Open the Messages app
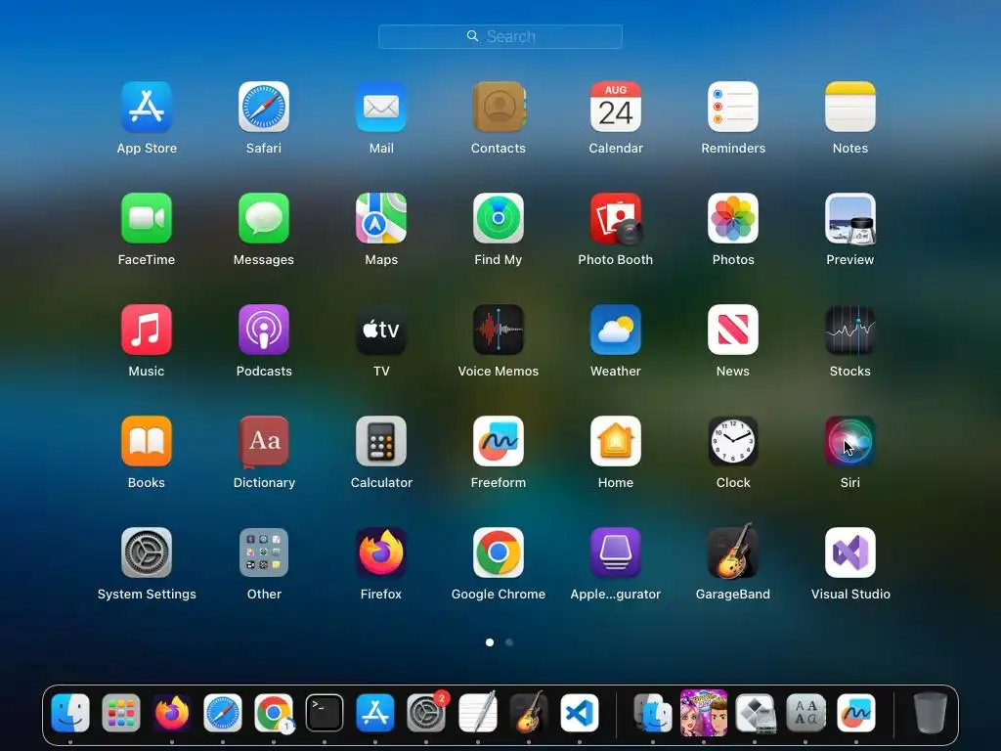This screenshot has width=1001, height=751. [264, 218]
